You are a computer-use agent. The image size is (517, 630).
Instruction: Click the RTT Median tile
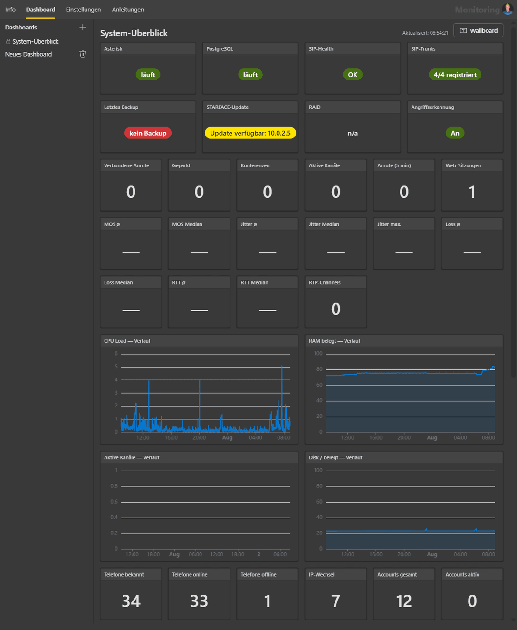[x=268, y=302]
